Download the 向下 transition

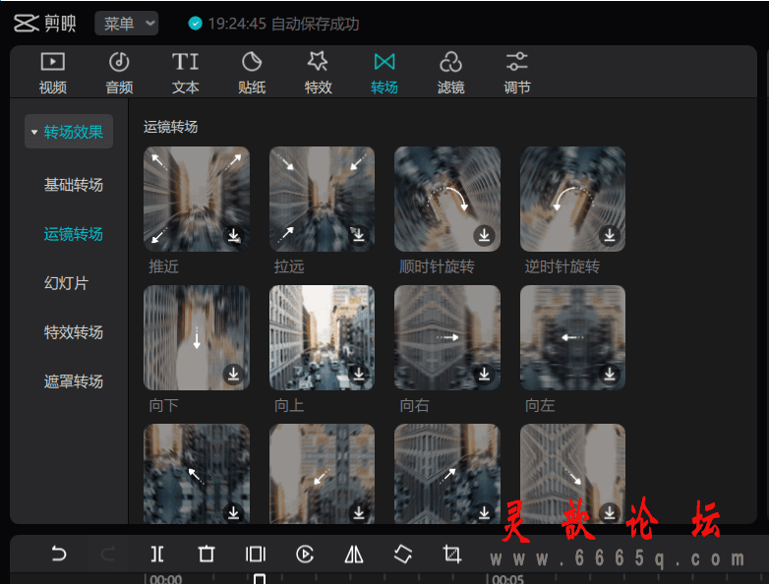(x=233, y=375)
